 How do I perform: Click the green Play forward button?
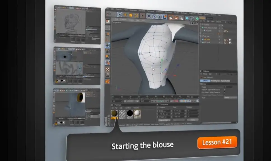(x=162, y=101)
